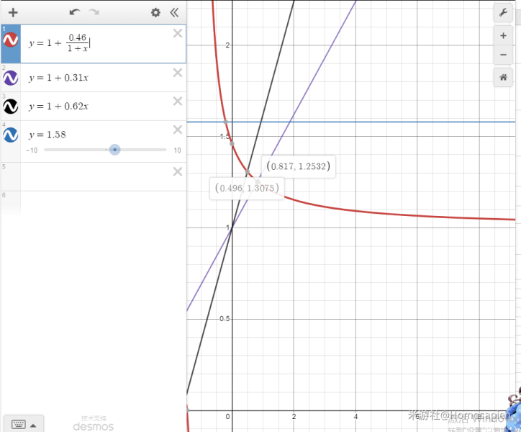The width and height of the screenshot is (521, 432).
Task: Set slider upper limit 10
Action: point(177,150)
